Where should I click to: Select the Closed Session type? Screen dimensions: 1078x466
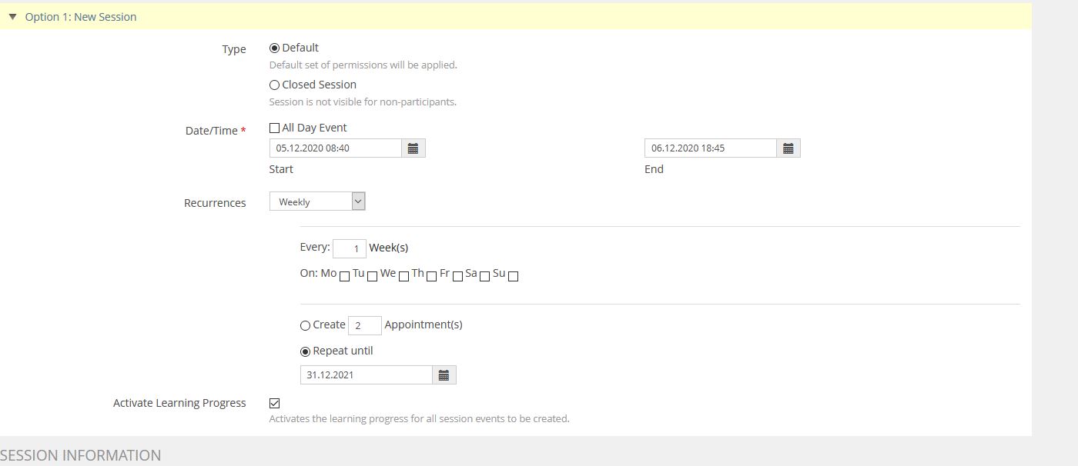(275, 85)
